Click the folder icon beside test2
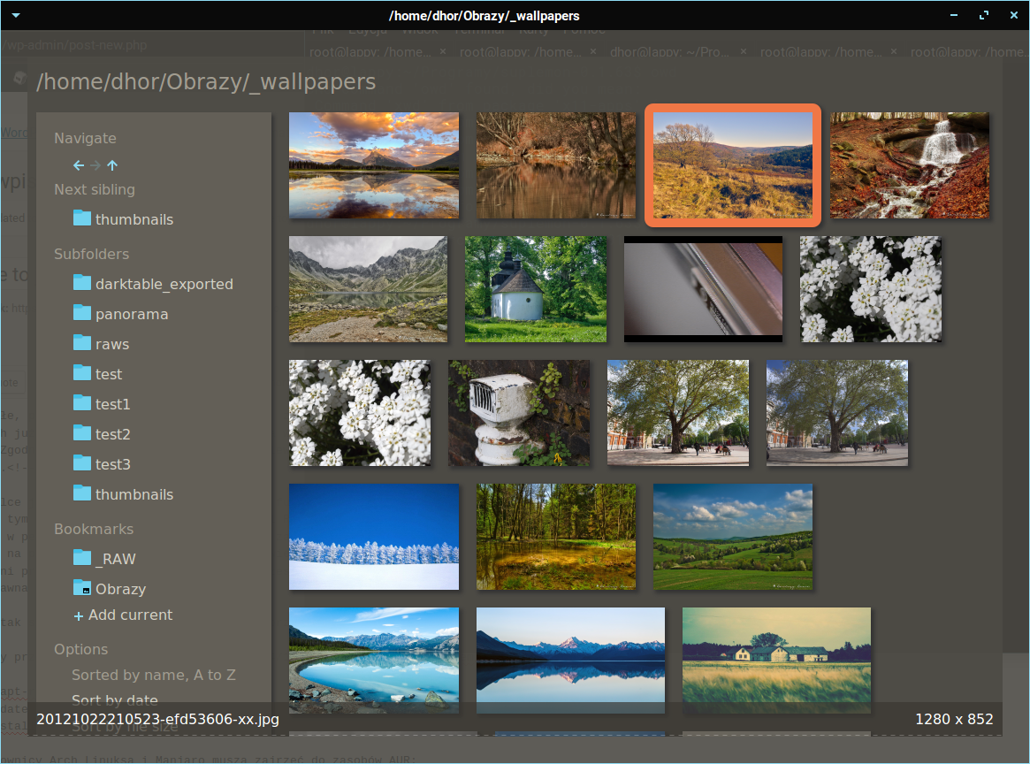The height and width of the screenshot is (764, 1030). point(82,433)
